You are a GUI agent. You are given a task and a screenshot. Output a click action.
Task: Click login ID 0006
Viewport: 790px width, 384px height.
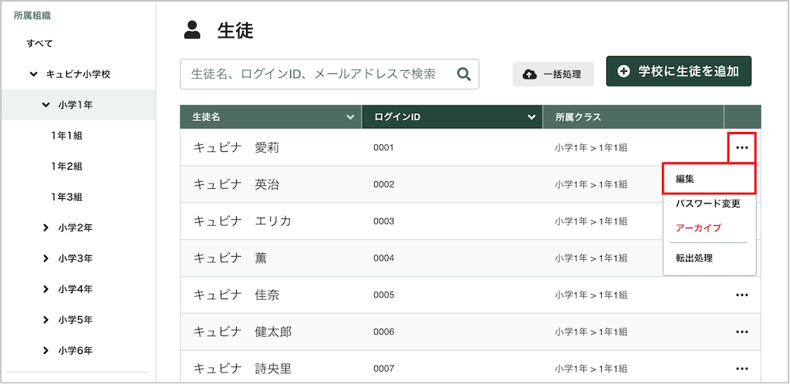click(383, 332)
